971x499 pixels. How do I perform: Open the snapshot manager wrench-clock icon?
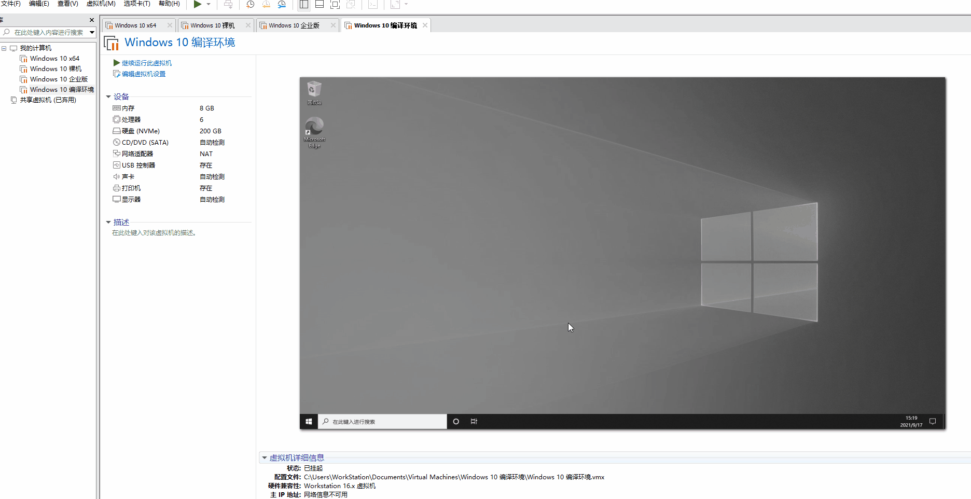pyautogui.click(x=282, y=4)
